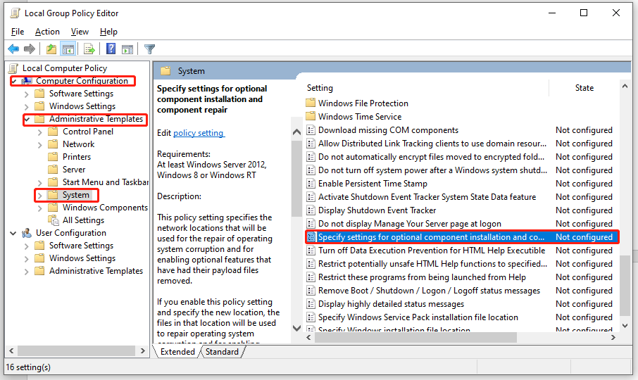Collapse the User Configuration node
The height and width of the screenshot is (380, 638).
(x=13, y=234)
